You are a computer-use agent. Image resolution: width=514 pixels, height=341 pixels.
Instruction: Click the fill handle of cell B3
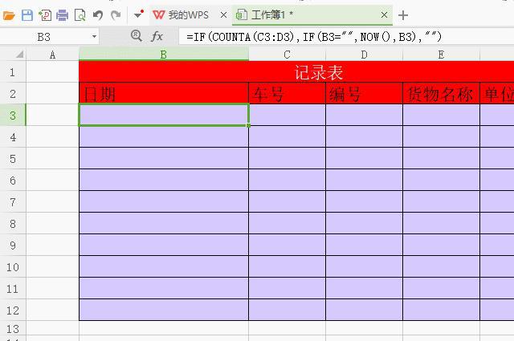pos(248,125)
